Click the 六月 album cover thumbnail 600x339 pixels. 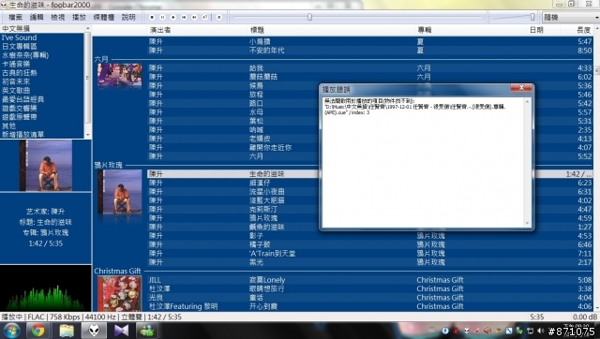tap(120, 75)
